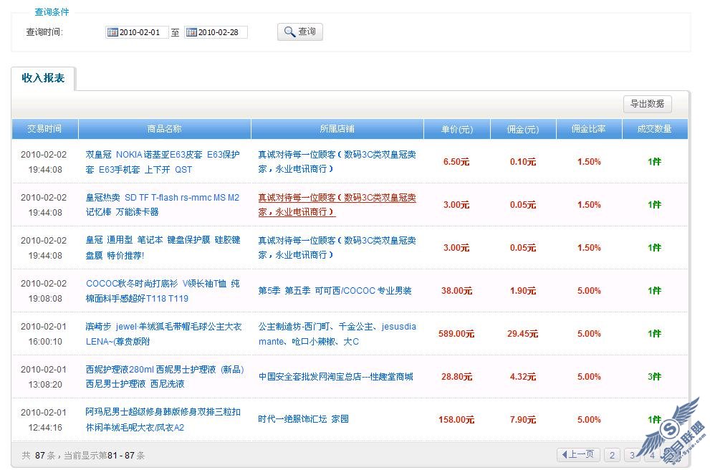Screen dimensions: 710x470
Task: Open the 西妮护理液280ml product link
Action: (165, 377)
